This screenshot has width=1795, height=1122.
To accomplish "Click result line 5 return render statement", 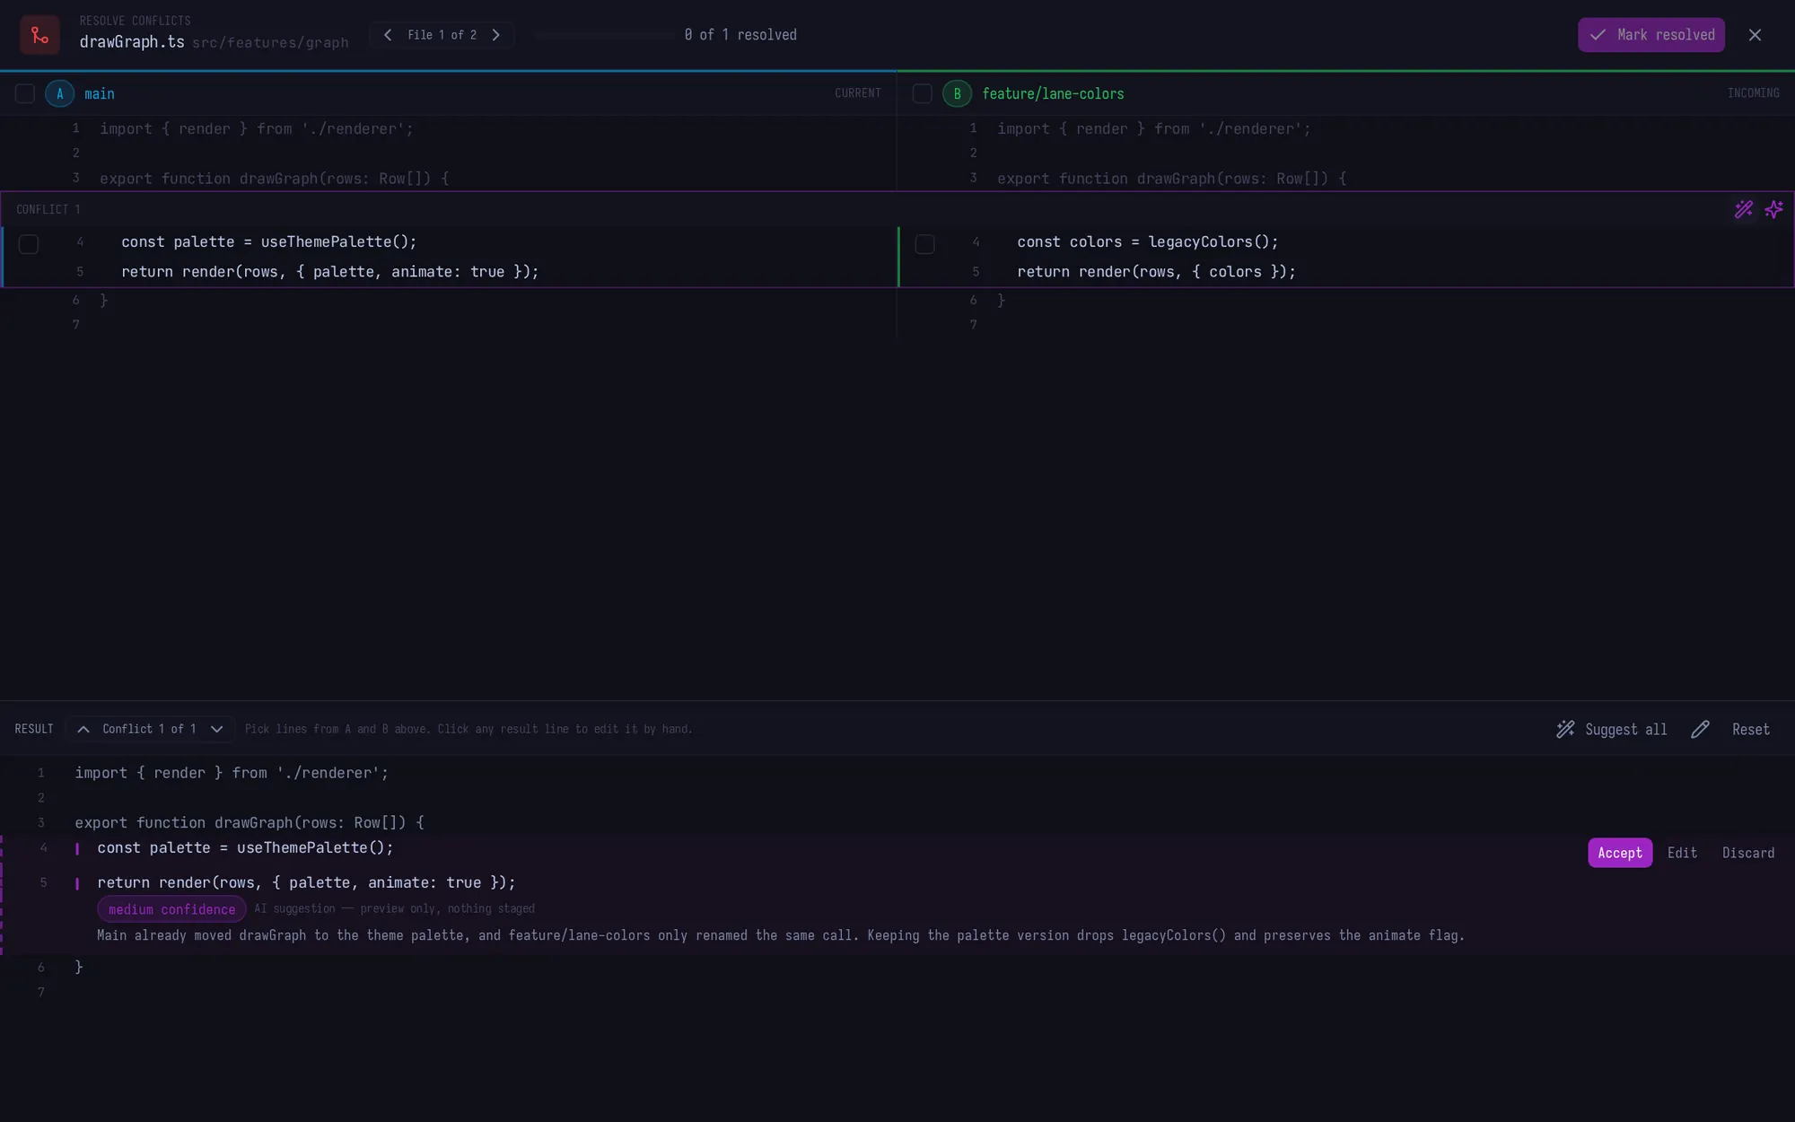I will click(306, 882).
